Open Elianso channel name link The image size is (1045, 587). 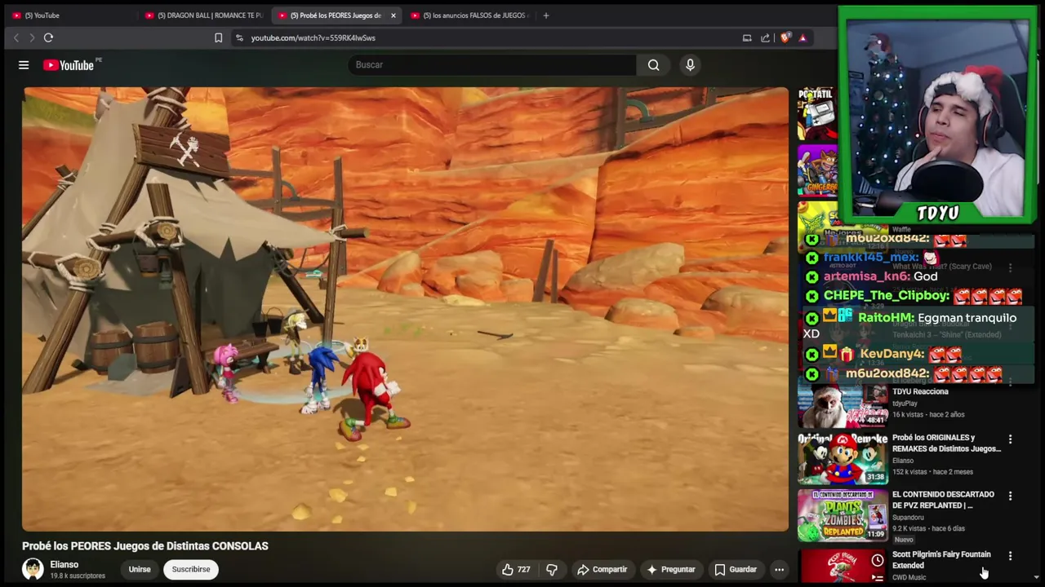coord(64,564)
